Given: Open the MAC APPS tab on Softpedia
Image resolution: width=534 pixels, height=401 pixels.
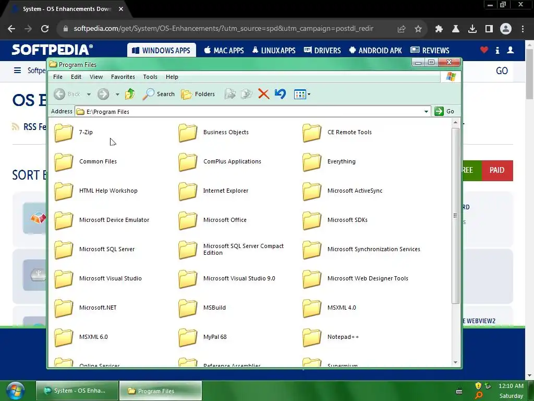Looking at the screenshot, I should click(224, 51).
